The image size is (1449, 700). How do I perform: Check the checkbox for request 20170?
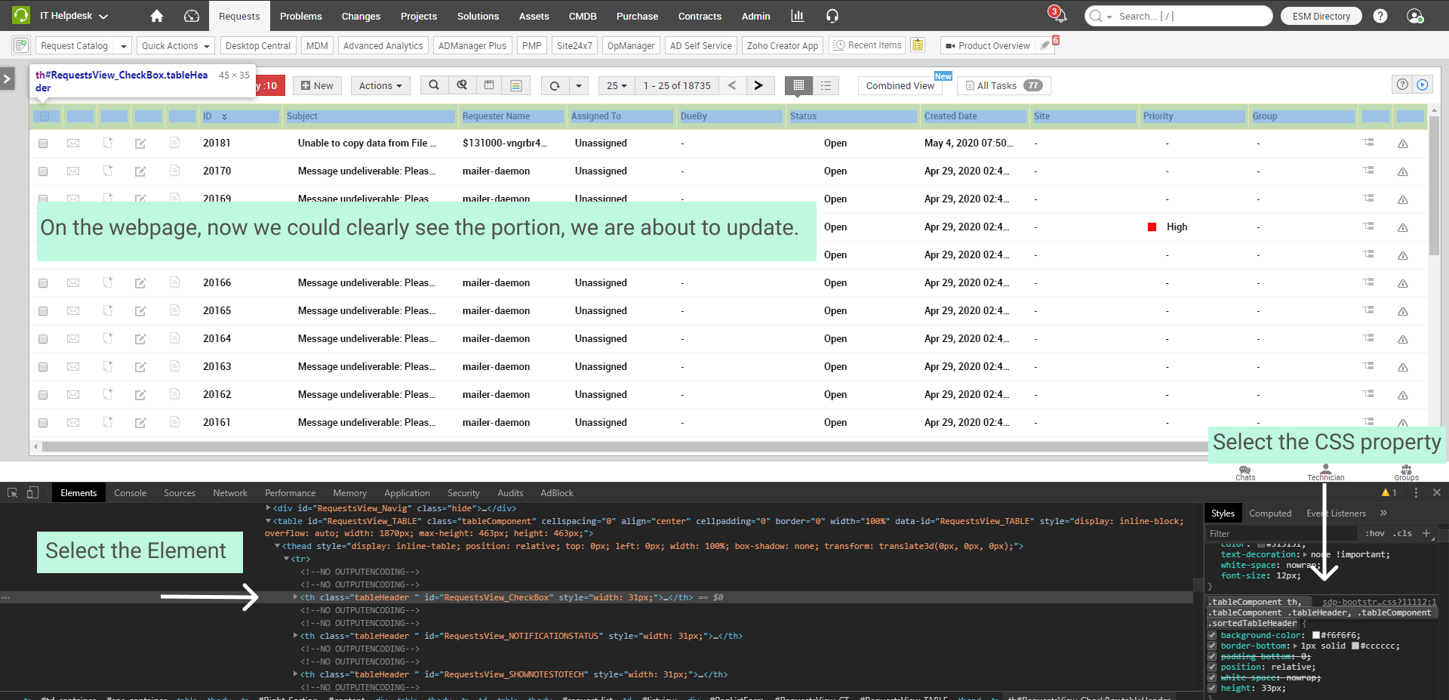click(x=43, y=171)
